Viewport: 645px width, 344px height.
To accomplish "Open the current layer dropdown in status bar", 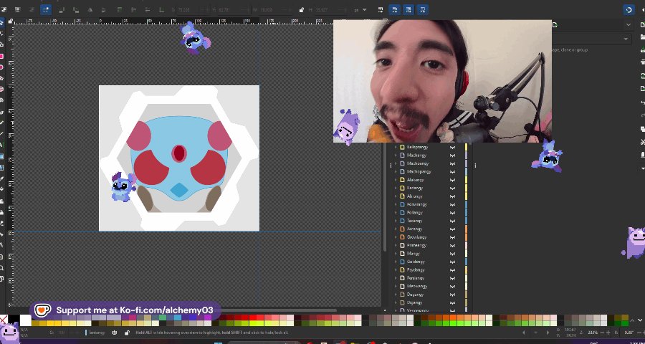I will pos(97,333).
